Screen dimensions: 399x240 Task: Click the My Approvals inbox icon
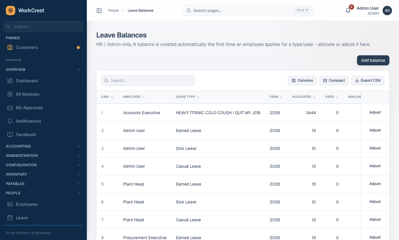click(10, 108)
